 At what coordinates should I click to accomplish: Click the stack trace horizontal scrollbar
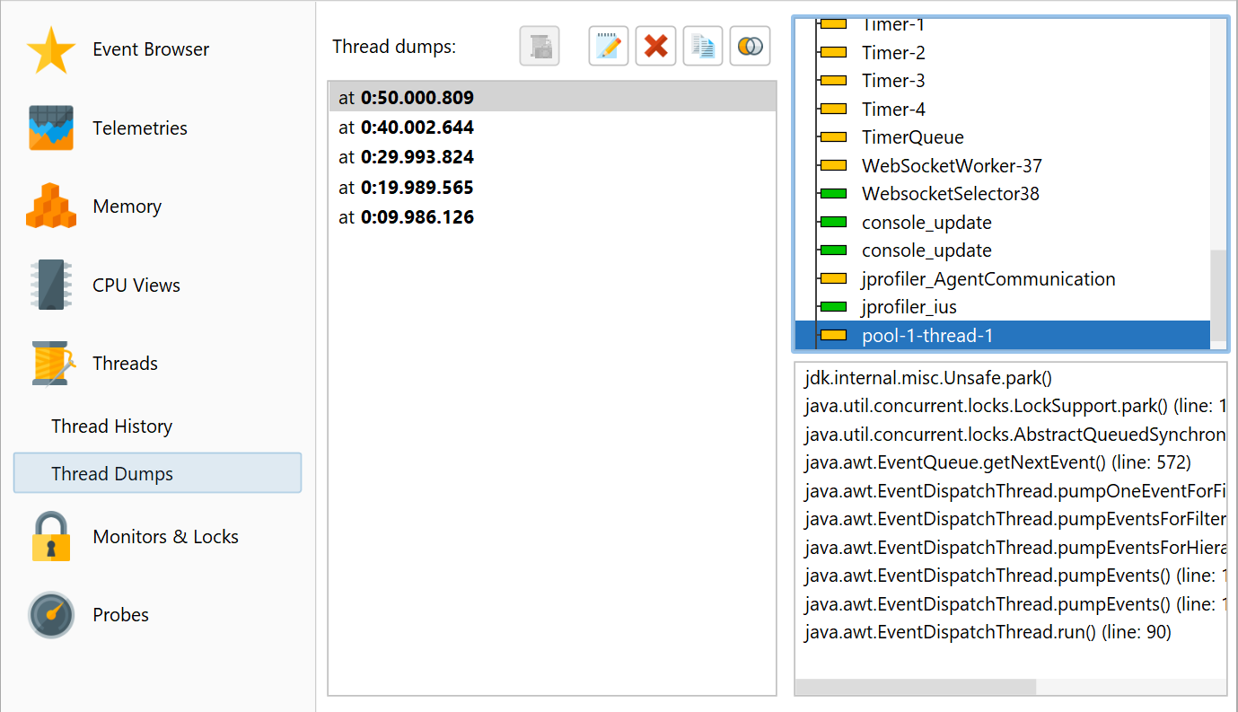pyautogui.click(x=916, y=687)
